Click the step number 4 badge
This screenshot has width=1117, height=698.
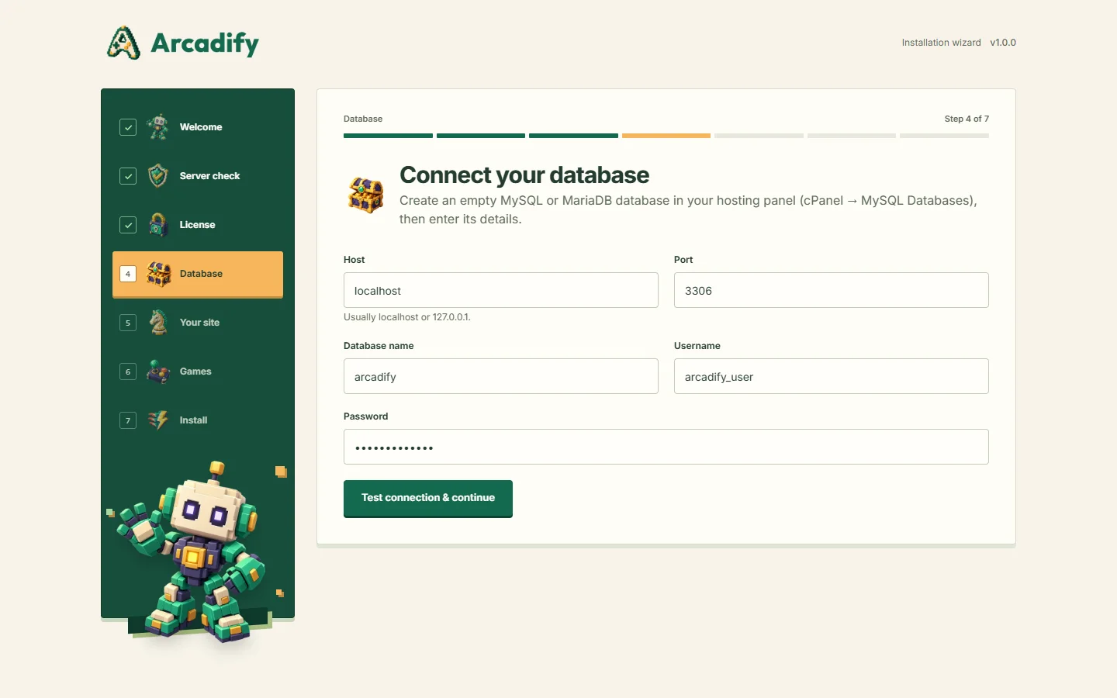point(128,274)
